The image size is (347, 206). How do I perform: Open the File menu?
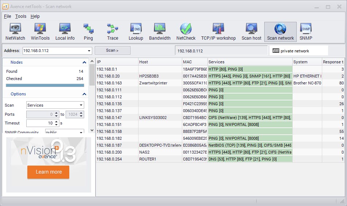pyautogui.click(x=7, y=16)
